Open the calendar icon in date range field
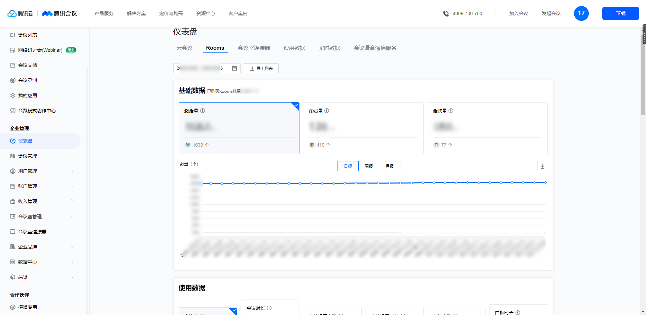 point(235,68)
